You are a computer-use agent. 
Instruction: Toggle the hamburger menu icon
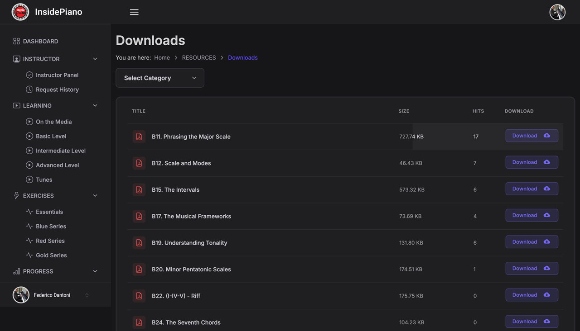point(134,12)
